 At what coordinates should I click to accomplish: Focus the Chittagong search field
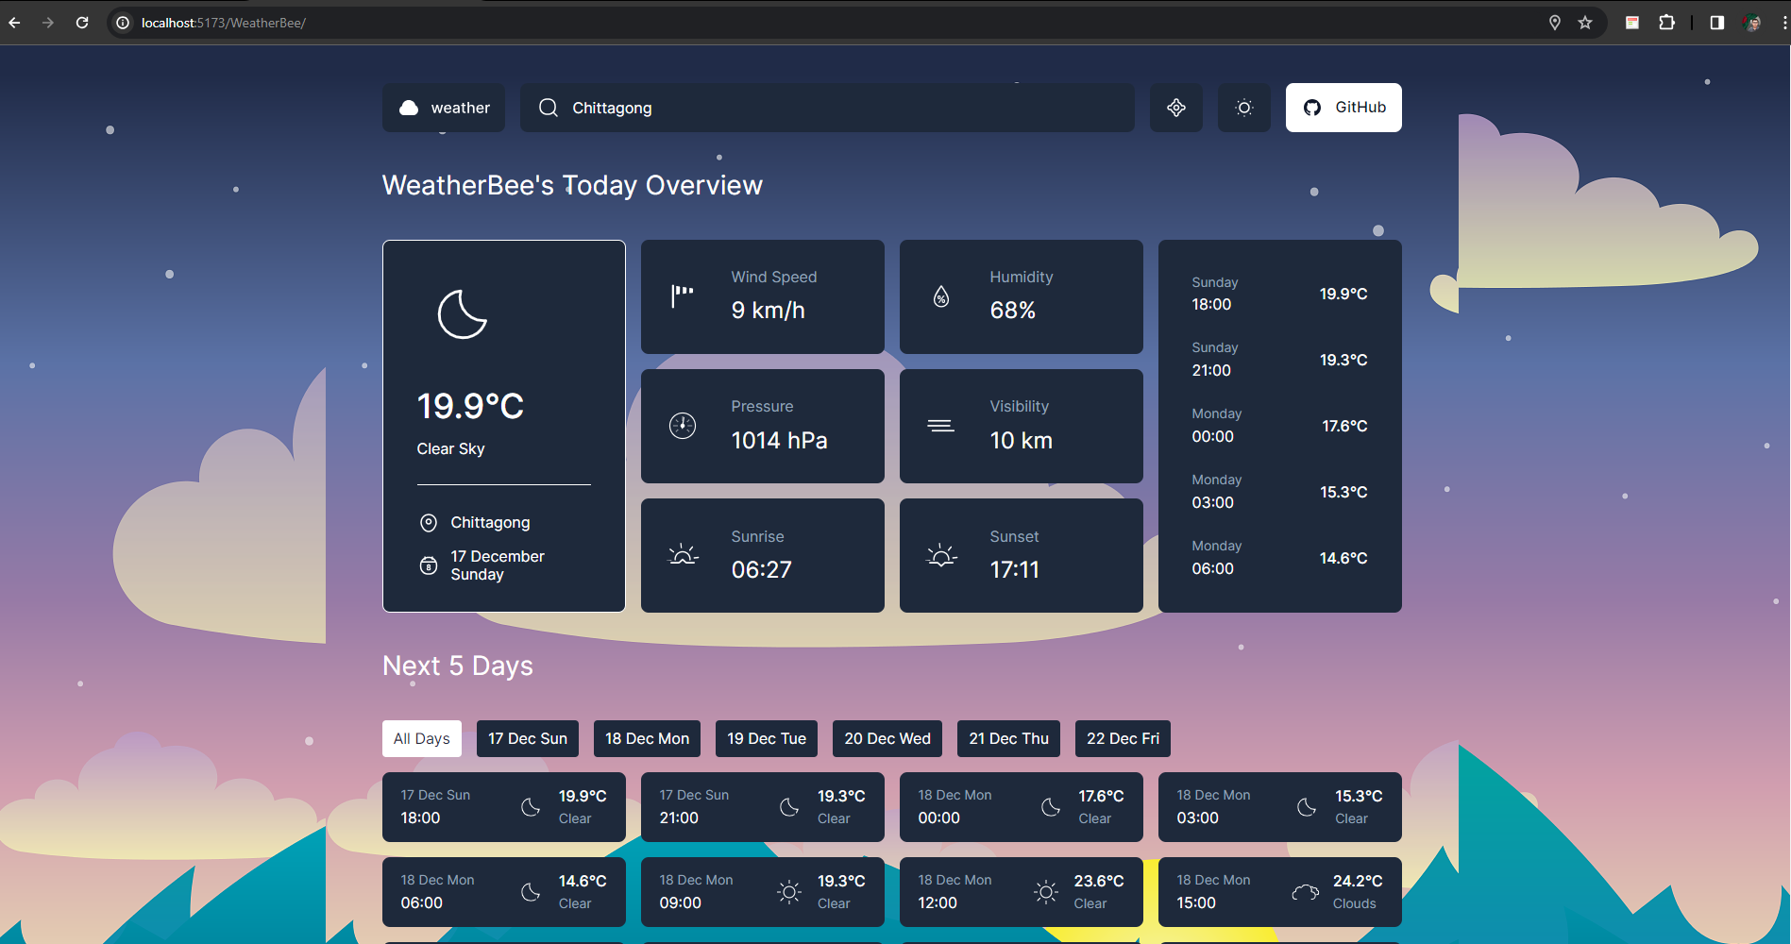pyautogui.click(x=827, y=108)
